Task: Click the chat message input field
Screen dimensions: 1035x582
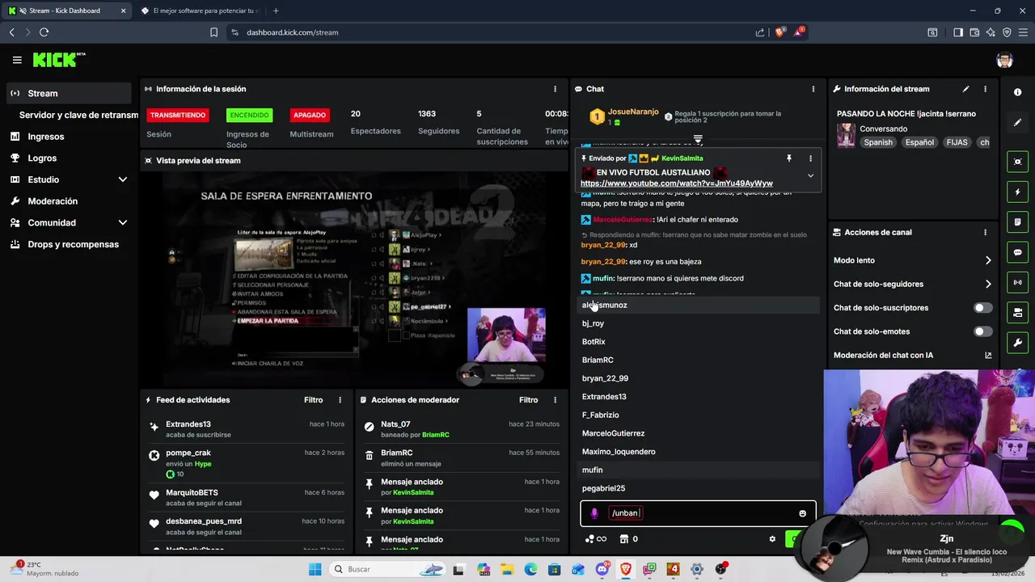Action: pos(699,513)
